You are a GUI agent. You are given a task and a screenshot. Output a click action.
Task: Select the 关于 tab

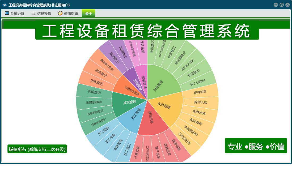(x=88, y=13)
